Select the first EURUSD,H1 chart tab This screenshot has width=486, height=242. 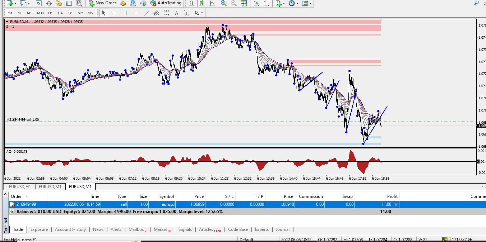(20, 187)
